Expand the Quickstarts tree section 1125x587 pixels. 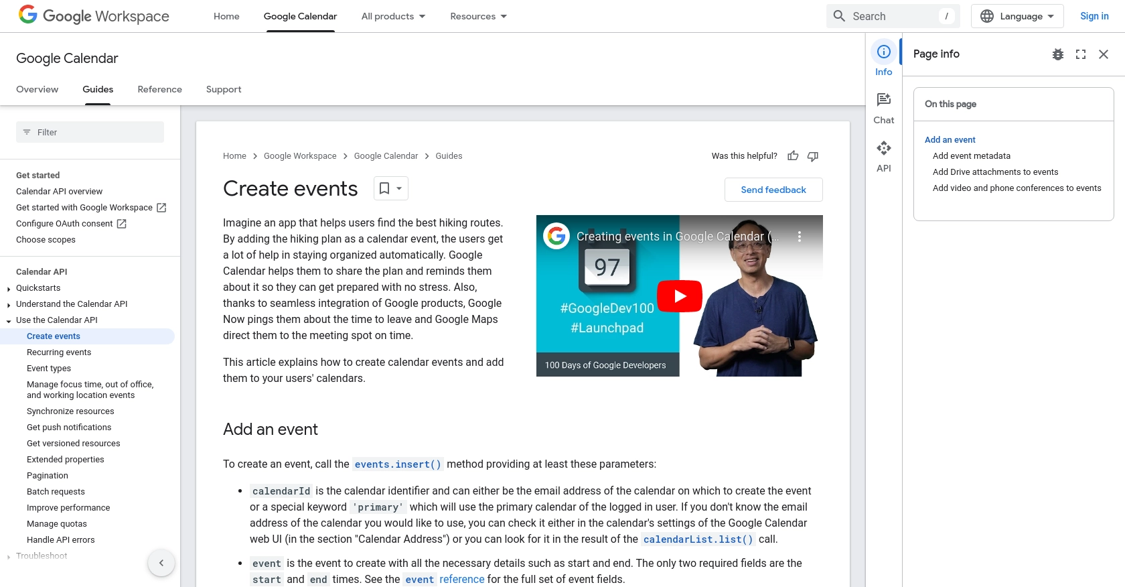tap(8, 289)
